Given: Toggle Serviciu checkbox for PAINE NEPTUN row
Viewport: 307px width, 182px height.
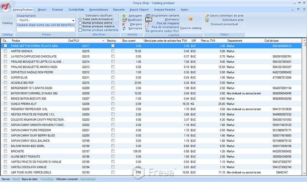Looking at the screenshot, I should coord(113,46).
